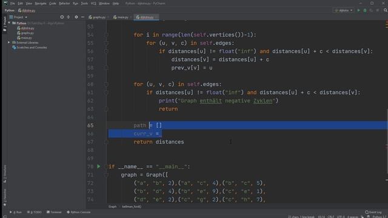This screenshot has height=218, width=388.
Task: Select graphs.py in the project tree
Action: click(x=25, y=33)
